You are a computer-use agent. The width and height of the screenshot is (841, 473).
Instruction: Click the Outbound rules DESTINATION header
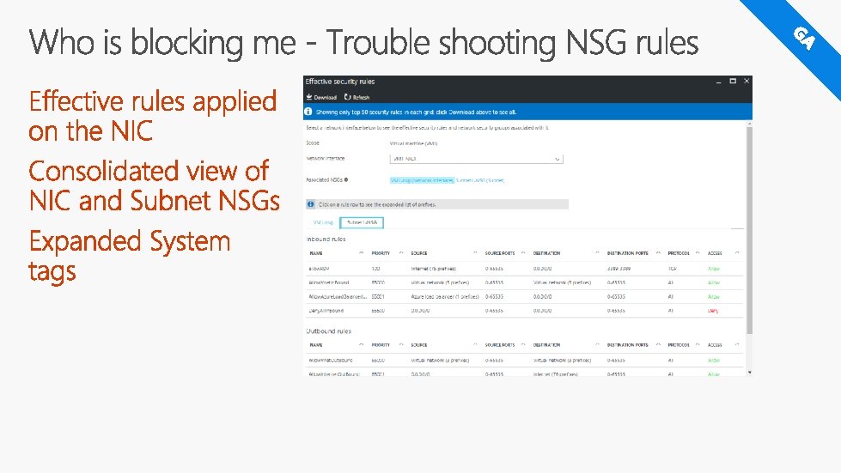pyautogui.click(x=546, y=344)
